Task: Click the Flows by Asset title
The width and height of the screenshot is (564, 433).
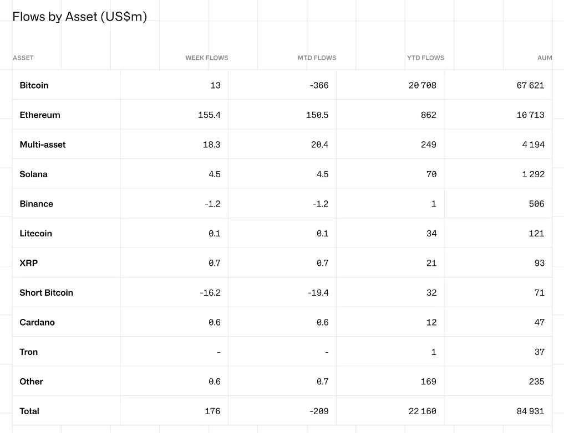Action: [79, 17]
